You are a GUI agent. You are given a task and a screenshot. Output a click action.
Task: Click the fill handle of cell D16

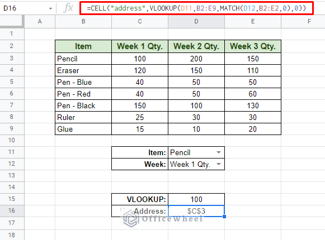[x=224, y=217]
